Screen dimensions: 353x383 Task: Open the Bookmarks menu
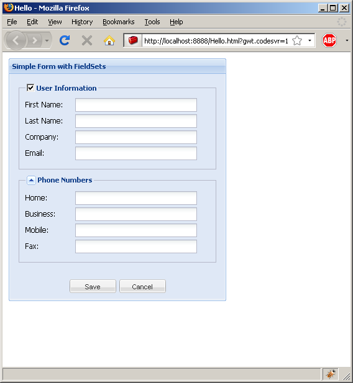coord(119,22)
